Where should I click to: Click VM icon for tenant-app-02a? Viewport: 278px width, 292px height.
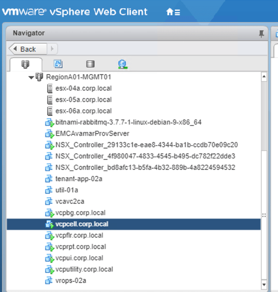pos(49,179)
